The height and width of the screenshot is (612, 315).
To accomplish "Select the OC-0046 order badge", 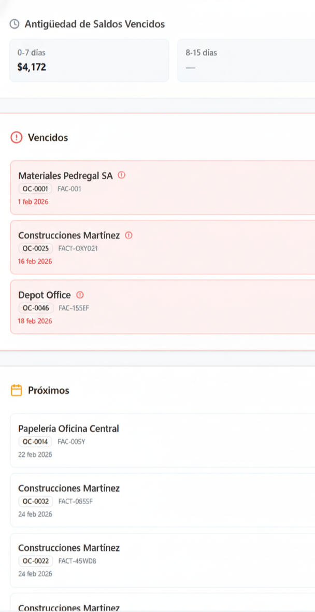I will coord(36,308).
